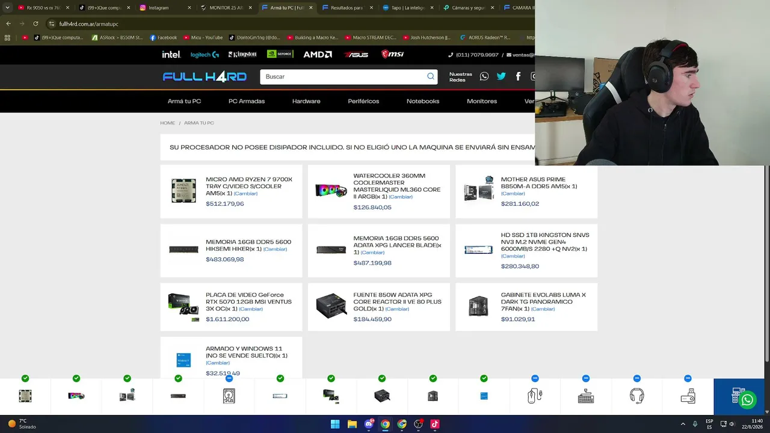770x433 pixels.
Task: Click Cambiar for the ASUS Prime B850M-A motherboard
Action: (513, 194)
